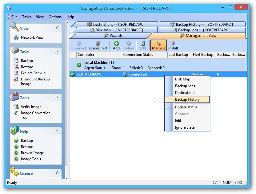Collapse the Tasks panel chevron
Screen dimensions: 256x194
coord(57,51)
